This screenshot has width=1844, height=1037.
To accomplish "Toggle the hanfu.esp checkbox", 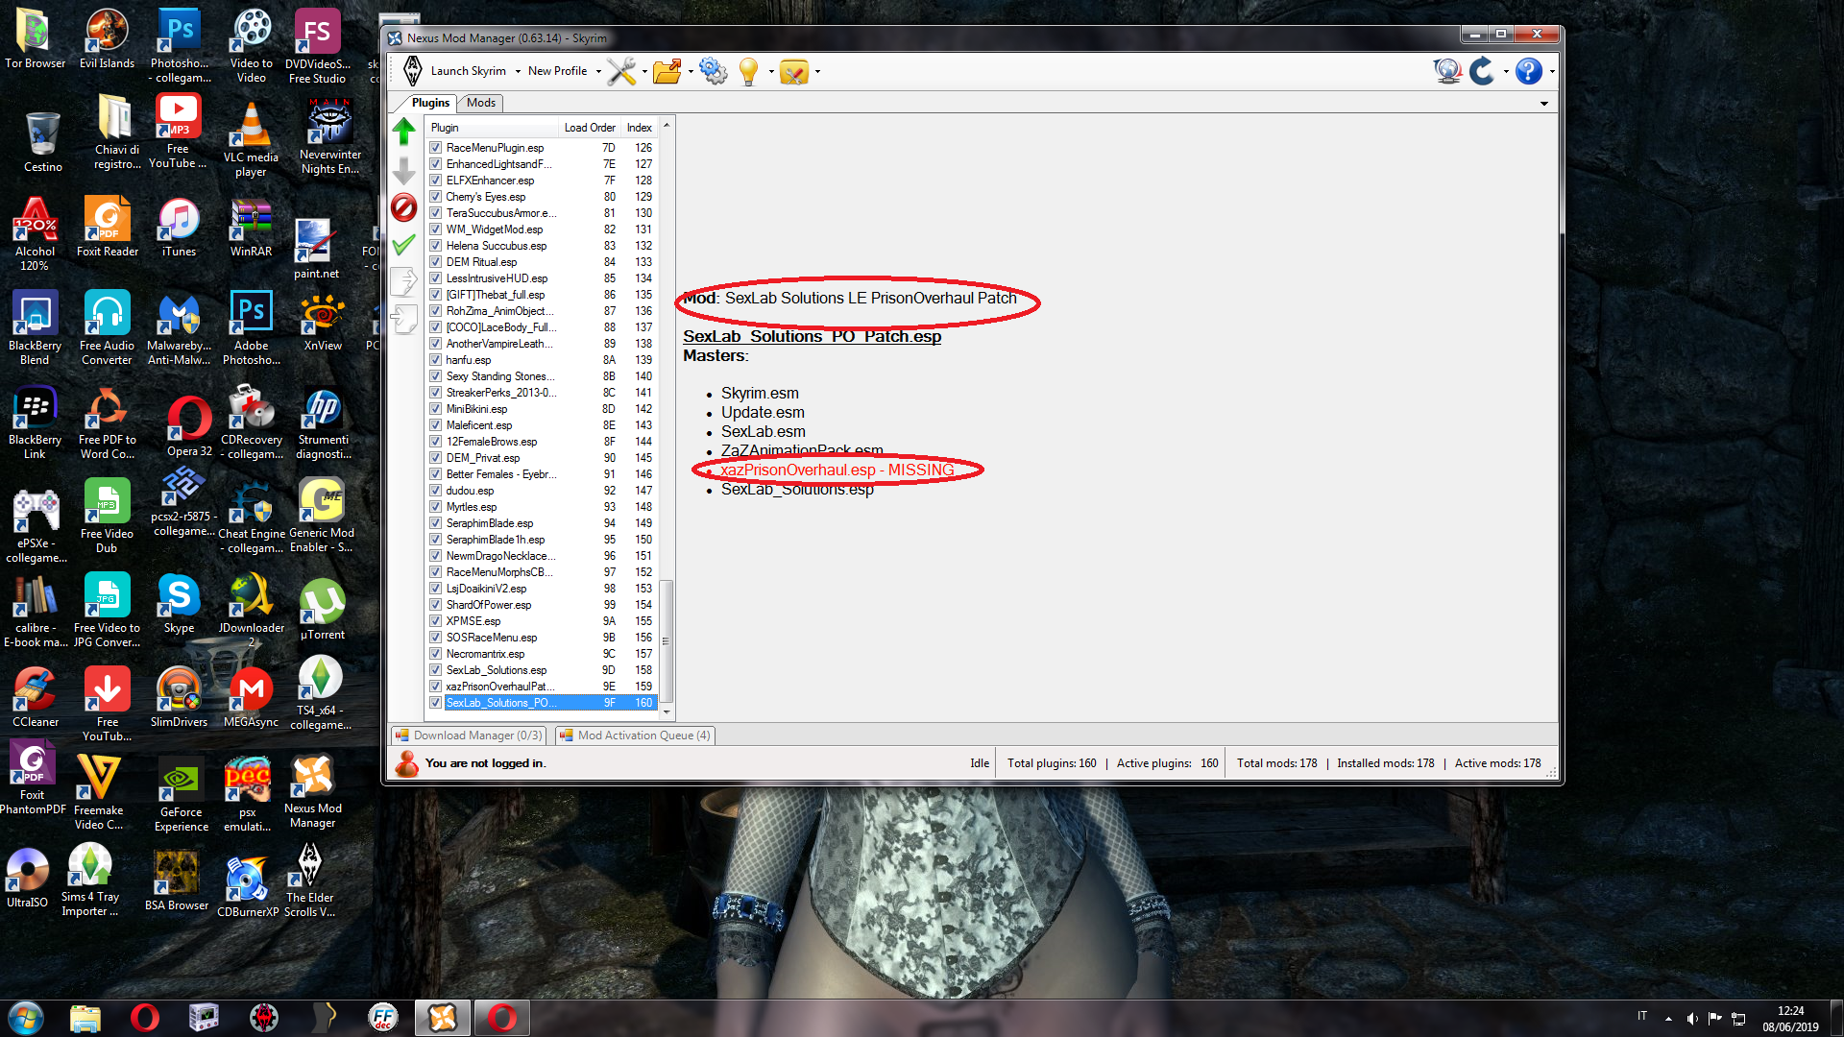I will (x=436, y=360).
